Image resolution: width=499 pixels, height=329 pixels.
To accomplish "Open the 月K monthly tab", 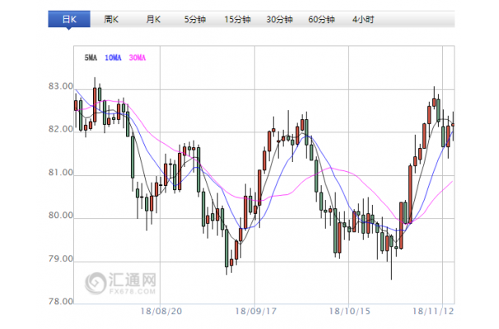I will point(153,20).
